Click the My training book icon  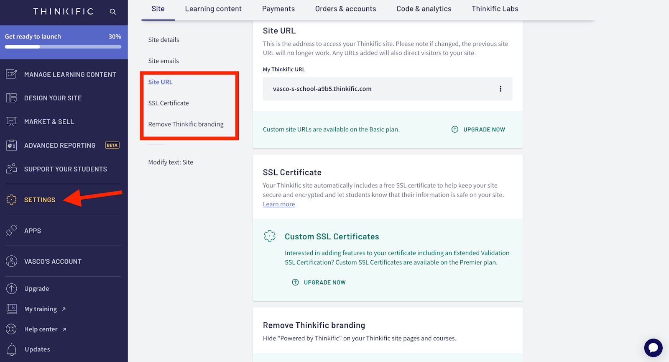(x=12, y=309)
